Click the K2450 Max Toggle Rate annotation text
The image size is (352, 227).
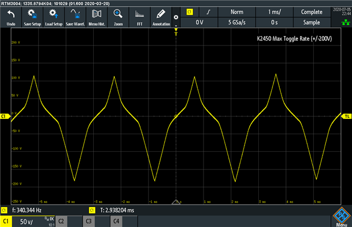295,39
